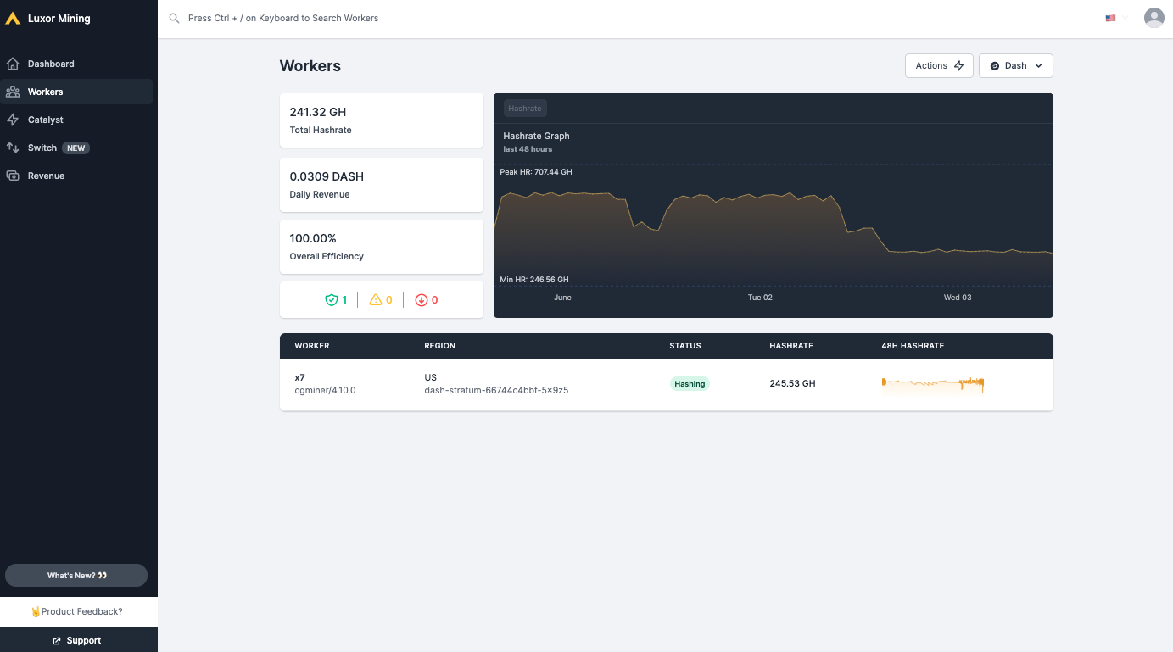Click the green shield healthy workers icon
Viewport: 1173px width, 652px height.
(332, 300)
